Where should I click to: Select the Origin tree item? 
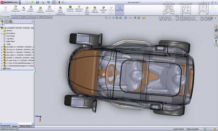coord(8,44)
